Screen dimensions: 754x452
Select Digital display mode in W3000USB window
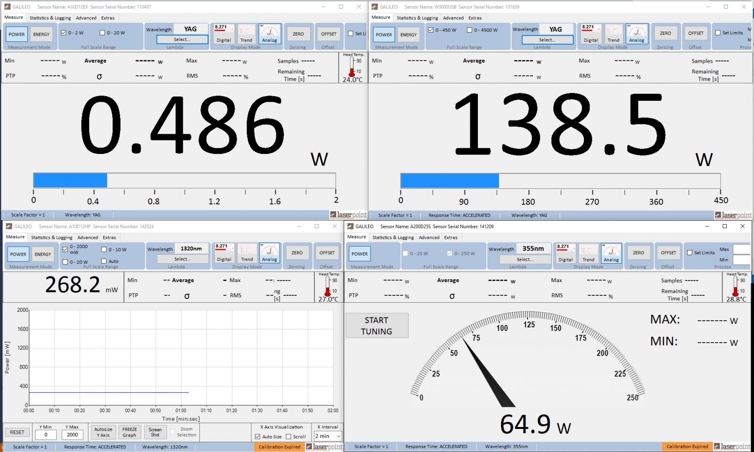pos(590,33)
